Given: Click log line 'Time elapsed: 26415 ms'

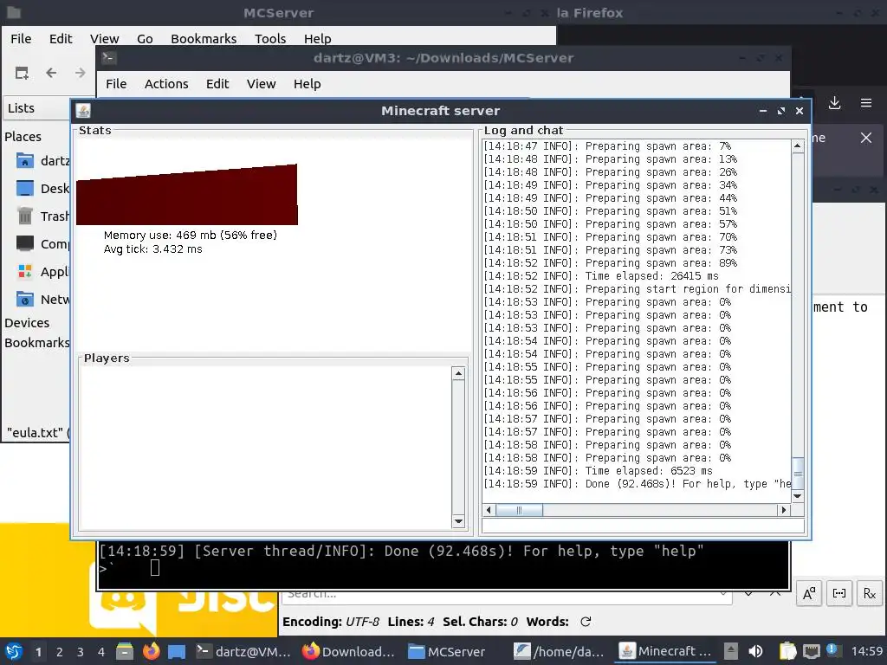Looking at the screenshot, I should (x=601, y=276).
